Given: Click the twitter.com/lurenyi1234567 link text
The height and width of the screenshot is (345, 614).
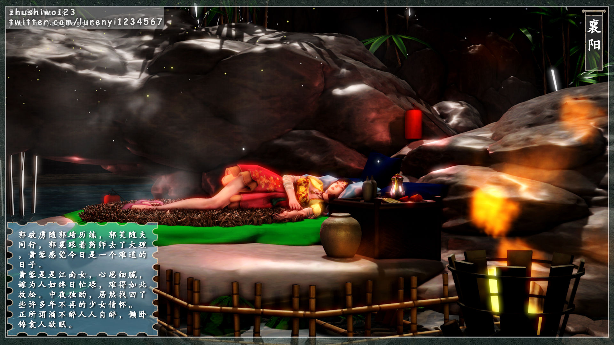Looking at the screenshot, I should (x=86, y=22).
